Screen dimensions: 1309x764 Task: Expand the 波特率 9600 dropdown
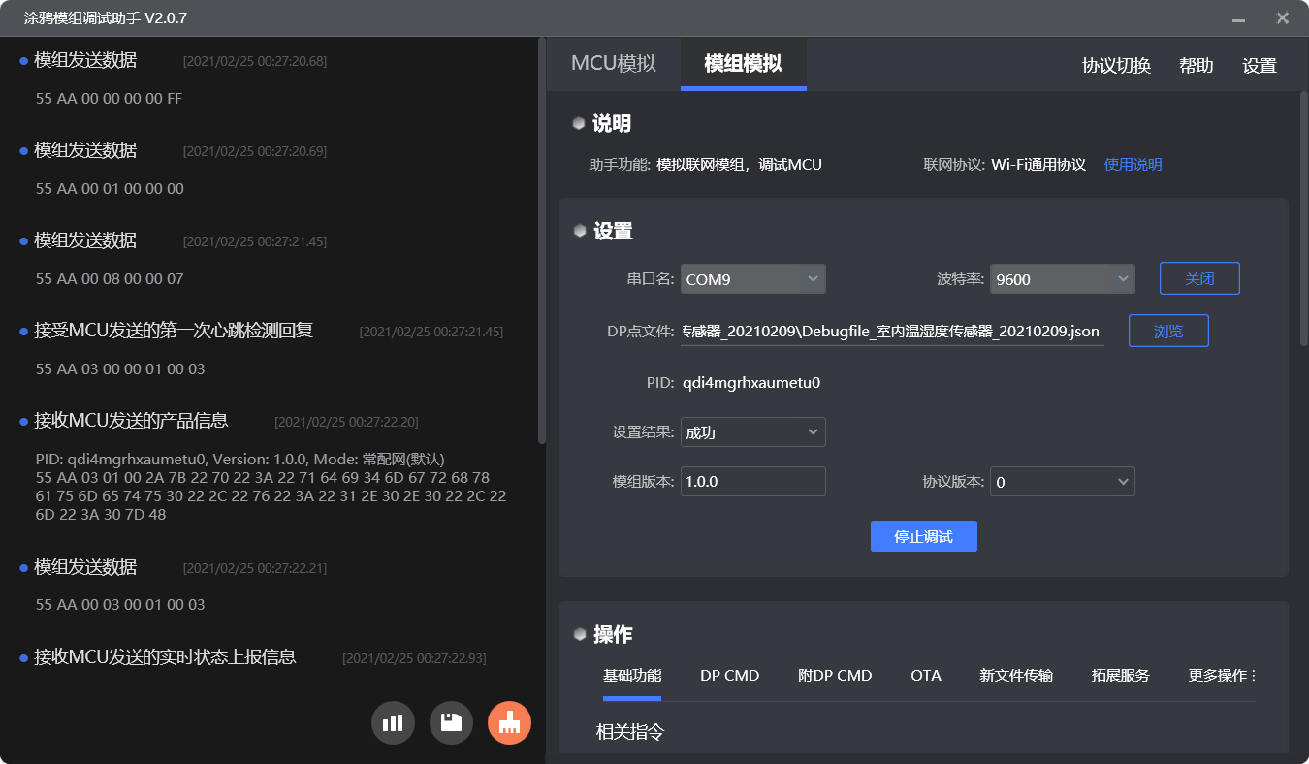(1063, 279)
